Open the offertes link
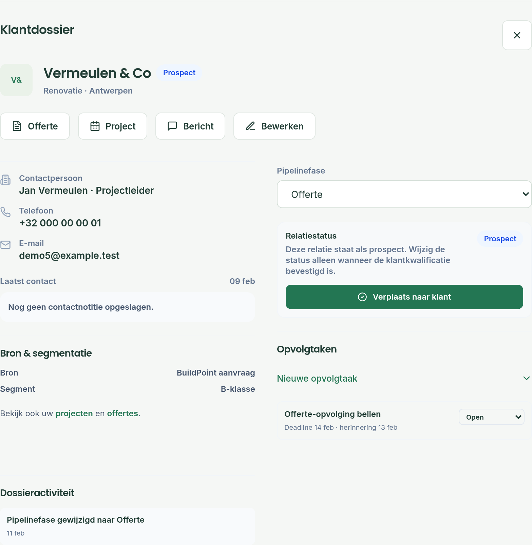532x545 pixels. (x=122, y=413)
